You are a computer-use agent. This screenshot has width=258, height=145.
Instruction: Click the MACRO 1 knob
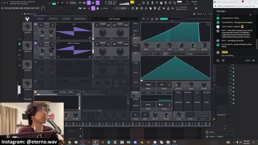[27, 27]
